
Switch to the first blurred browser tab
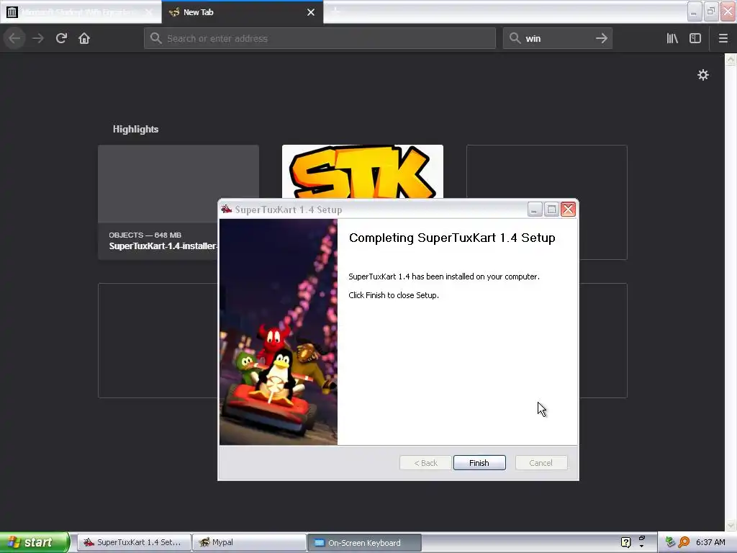[x=80, y=12]
